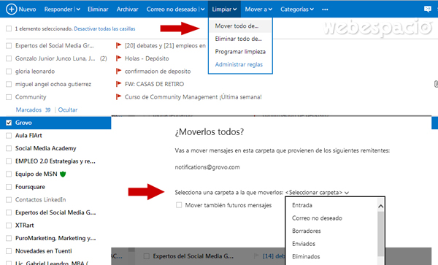Image resolution: width=438 pixels, height=265 pixels.
Task: Click the Nuevo button label
Action: click(27, 9)
